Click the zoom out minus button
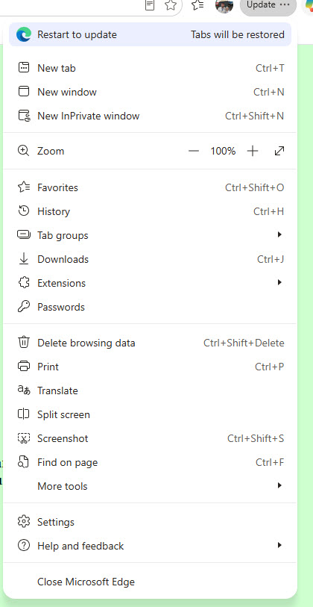 (193, 151)
